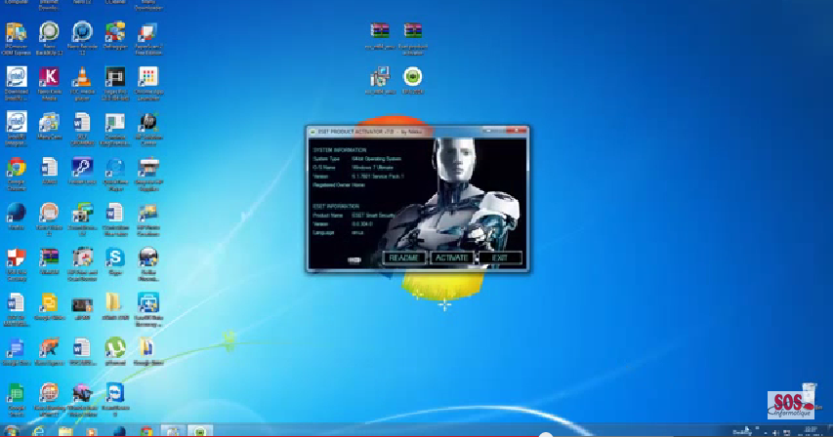Launch TeamViewer desktop shortcut
Screen dimensions: 834x437
pyautogui.click(x=115, y=393)
